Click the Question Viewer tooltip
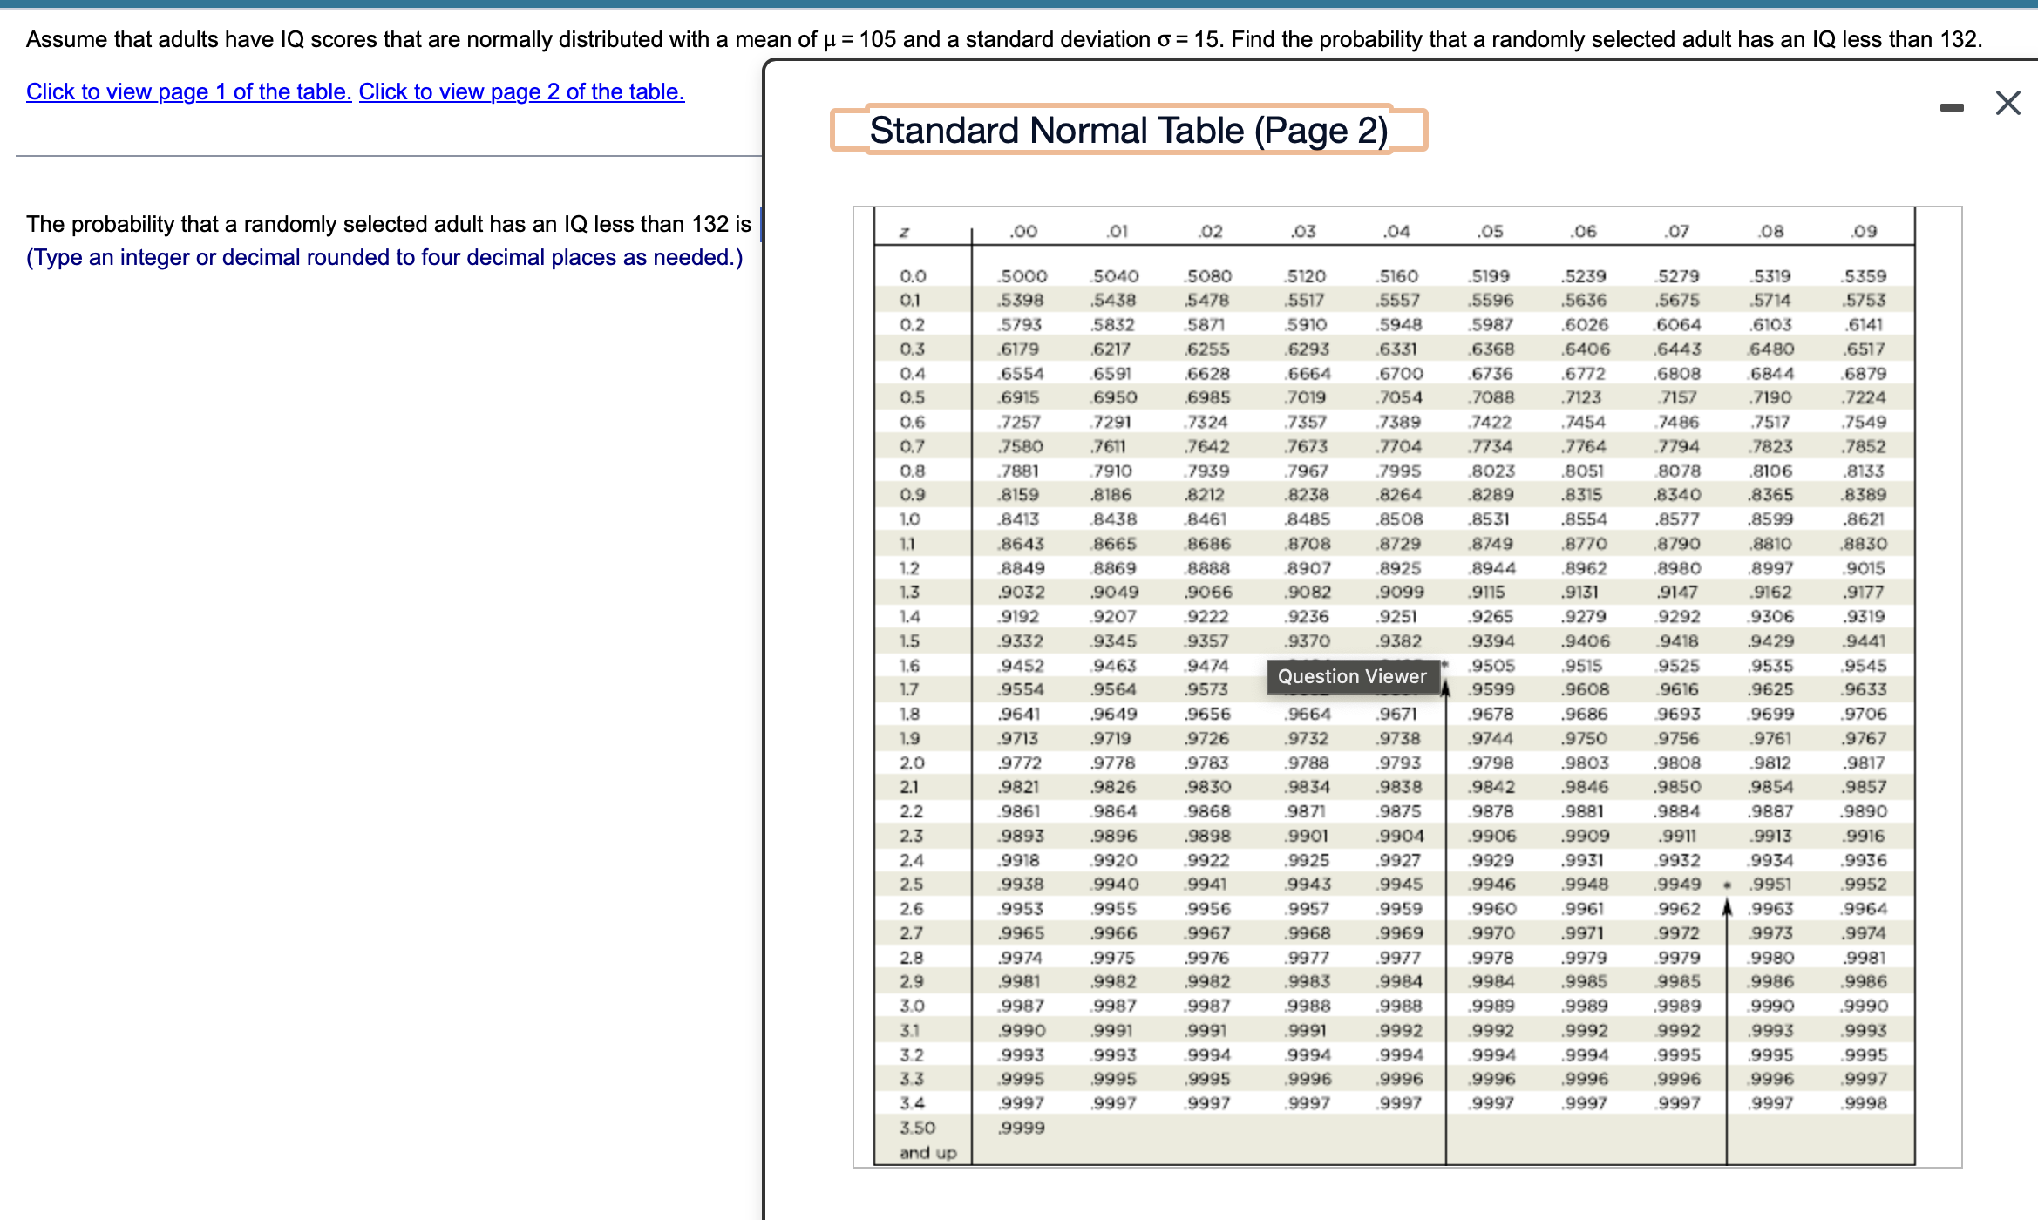 1352,677
